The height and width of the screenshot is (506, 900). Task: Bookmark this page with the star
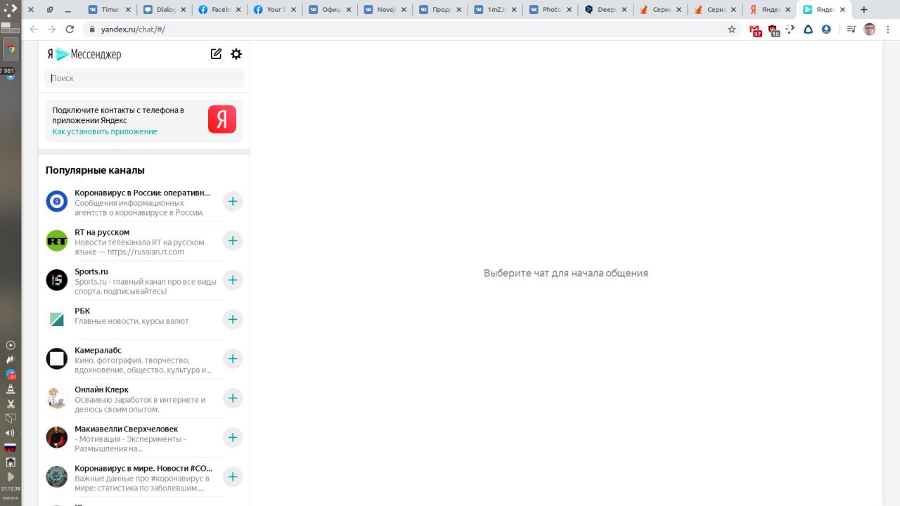[x=731, y=30]
